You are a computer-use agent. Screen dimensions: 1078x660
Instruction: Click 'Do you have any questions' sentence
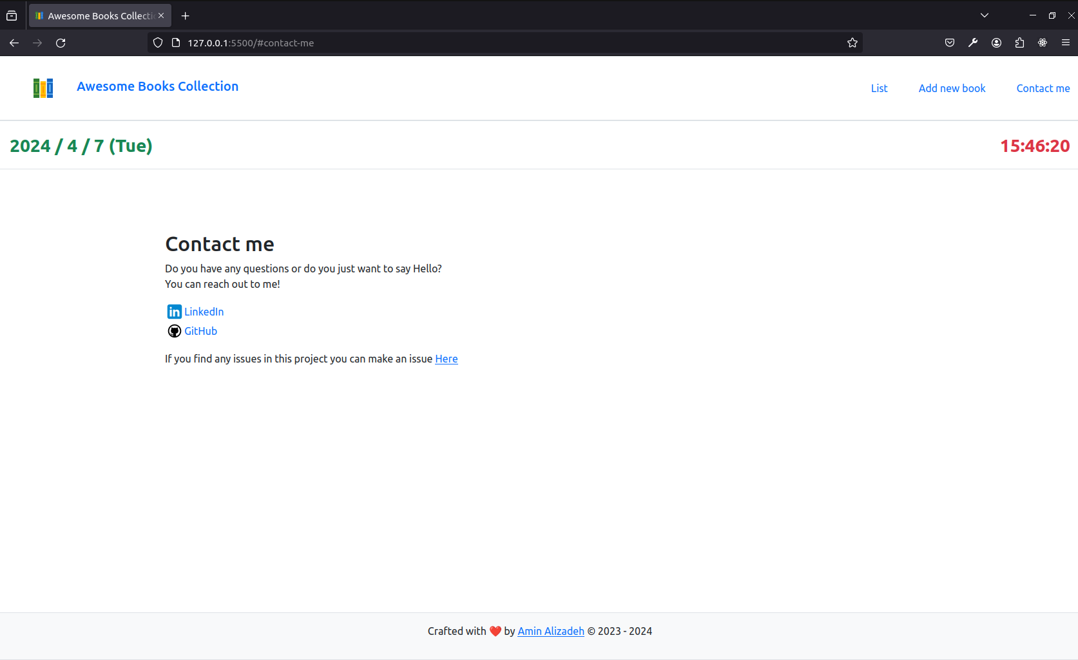303,269
